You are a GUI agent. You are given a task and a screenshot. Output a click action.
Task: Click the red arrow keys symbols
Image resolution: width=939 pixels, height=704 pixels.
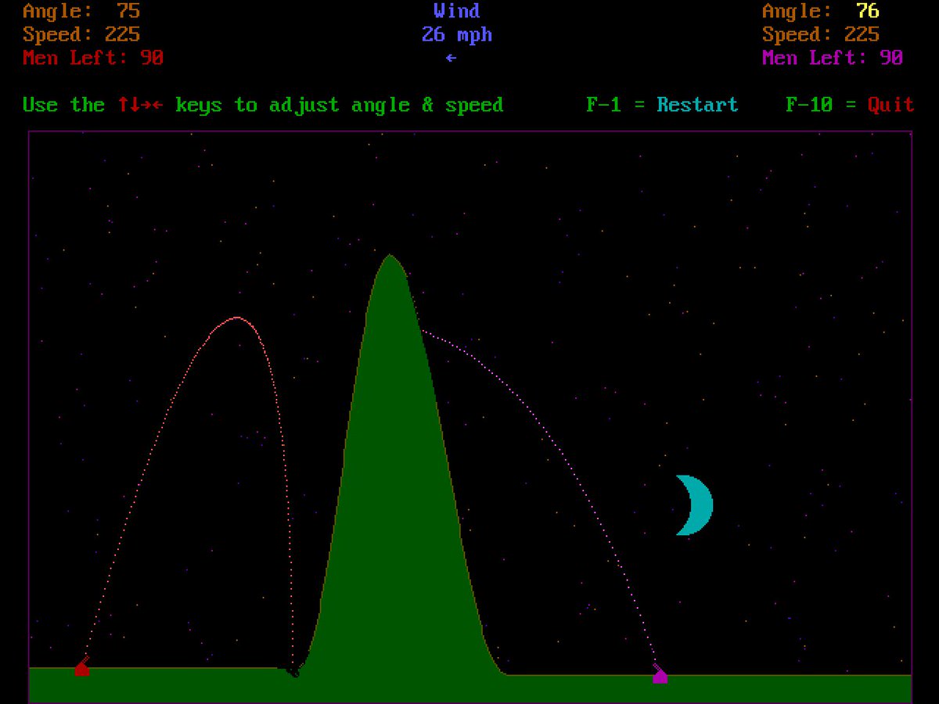pyautogui.click(x=141, y=105)
